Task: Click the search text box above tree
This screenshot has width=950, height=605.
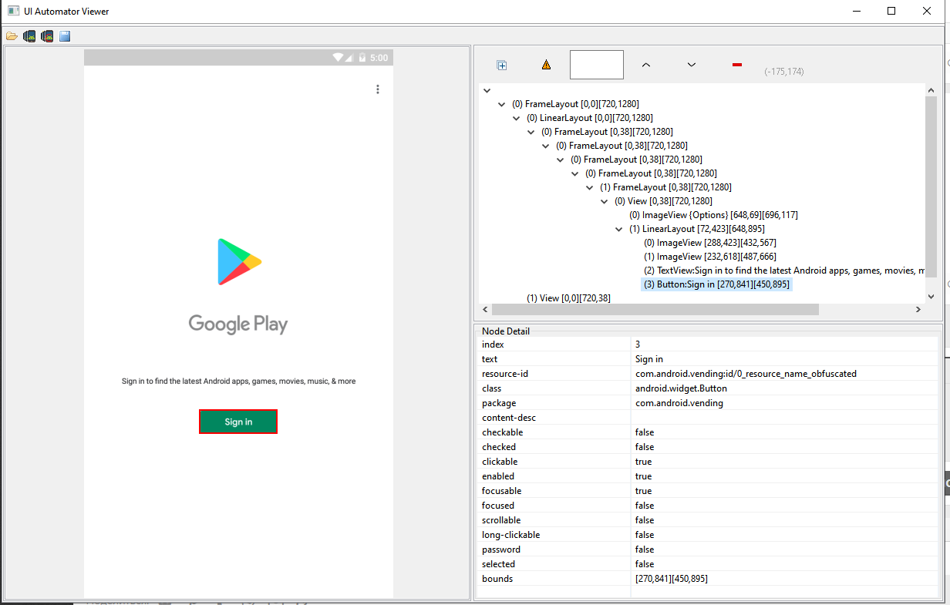Action: (x=596, y=66)
